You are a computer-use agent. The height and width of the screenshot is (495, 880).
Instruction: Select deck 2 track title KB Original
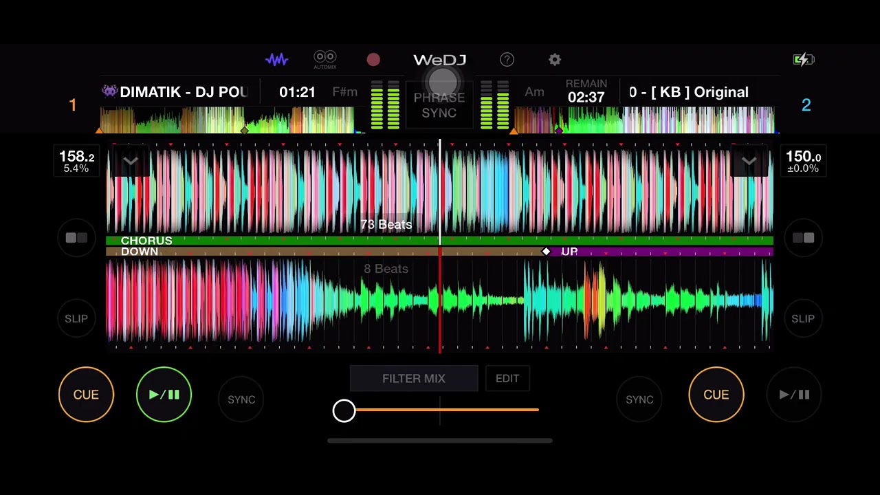click(689, 92)
